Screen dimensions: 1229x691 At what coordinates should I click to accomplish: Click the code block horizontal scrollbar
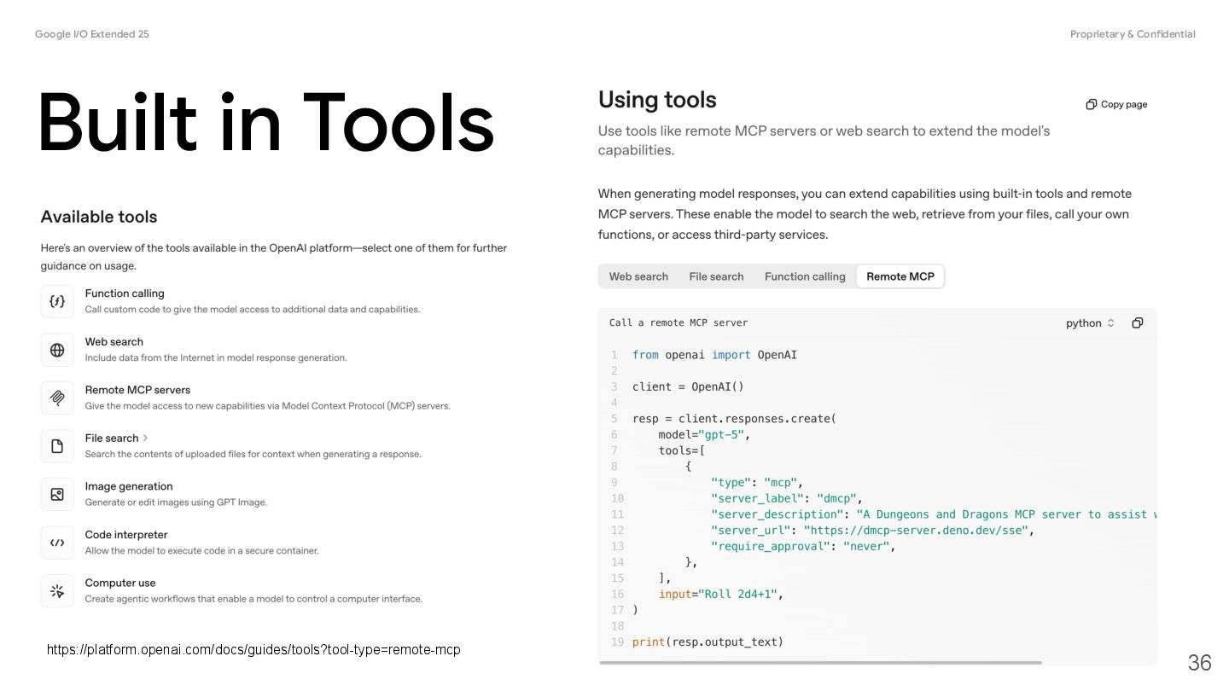coord(820,662)
